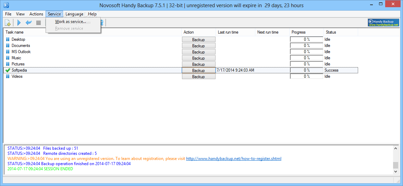Click the log panel scrollbar thumb
The height and width of the screenshot is (186, 403).
click(x=396, y=165)
